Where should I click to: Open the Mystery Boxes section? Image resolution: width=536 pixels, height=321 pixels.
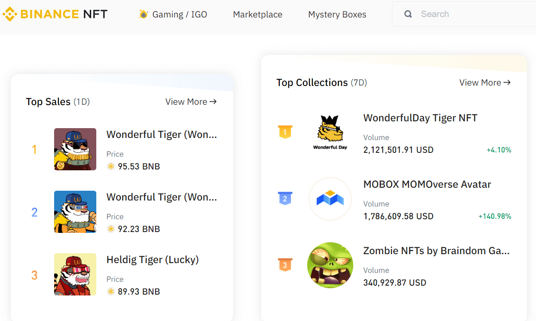point(337,14)
